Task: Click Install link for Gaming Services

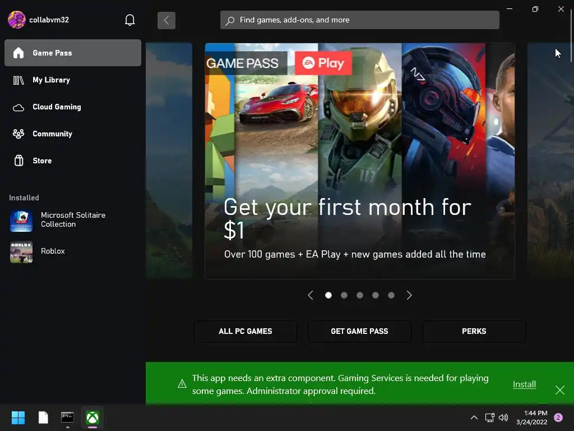Action: tap(524, 384)
